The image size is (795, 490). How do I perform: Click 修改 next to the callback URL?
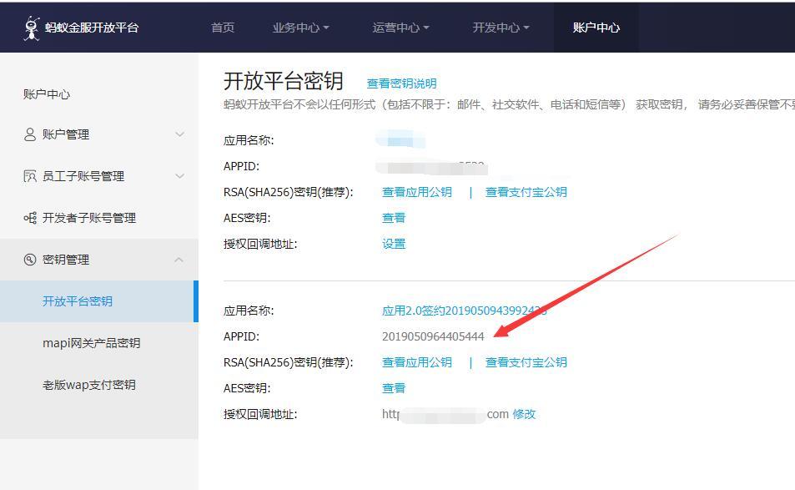[524, 414]
